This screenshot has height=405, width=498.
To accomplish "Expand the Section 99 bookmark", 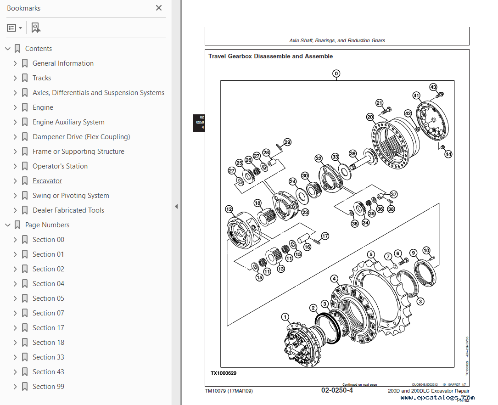I will 15,387.
